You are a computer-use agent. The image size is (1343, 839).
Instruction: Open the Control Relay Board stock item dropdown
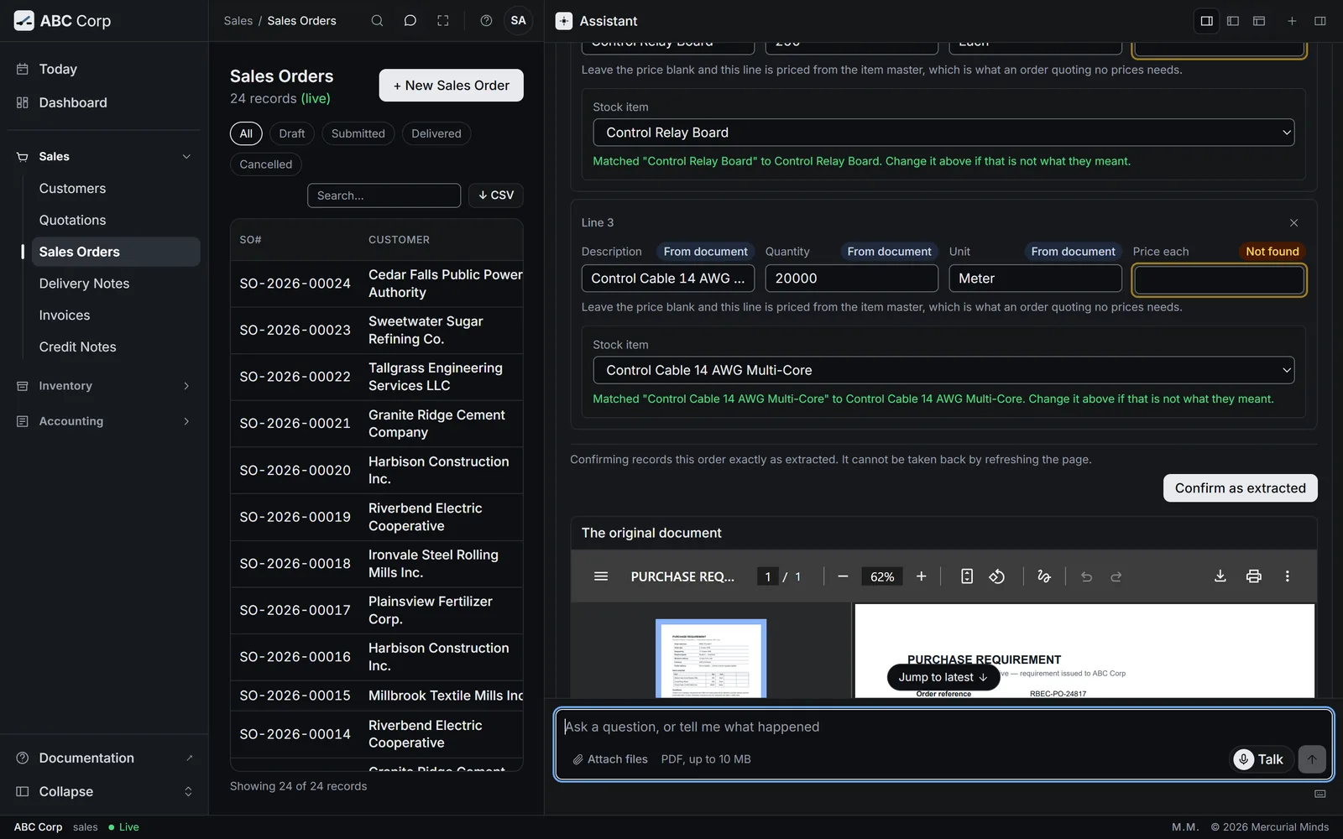[943, 133]
